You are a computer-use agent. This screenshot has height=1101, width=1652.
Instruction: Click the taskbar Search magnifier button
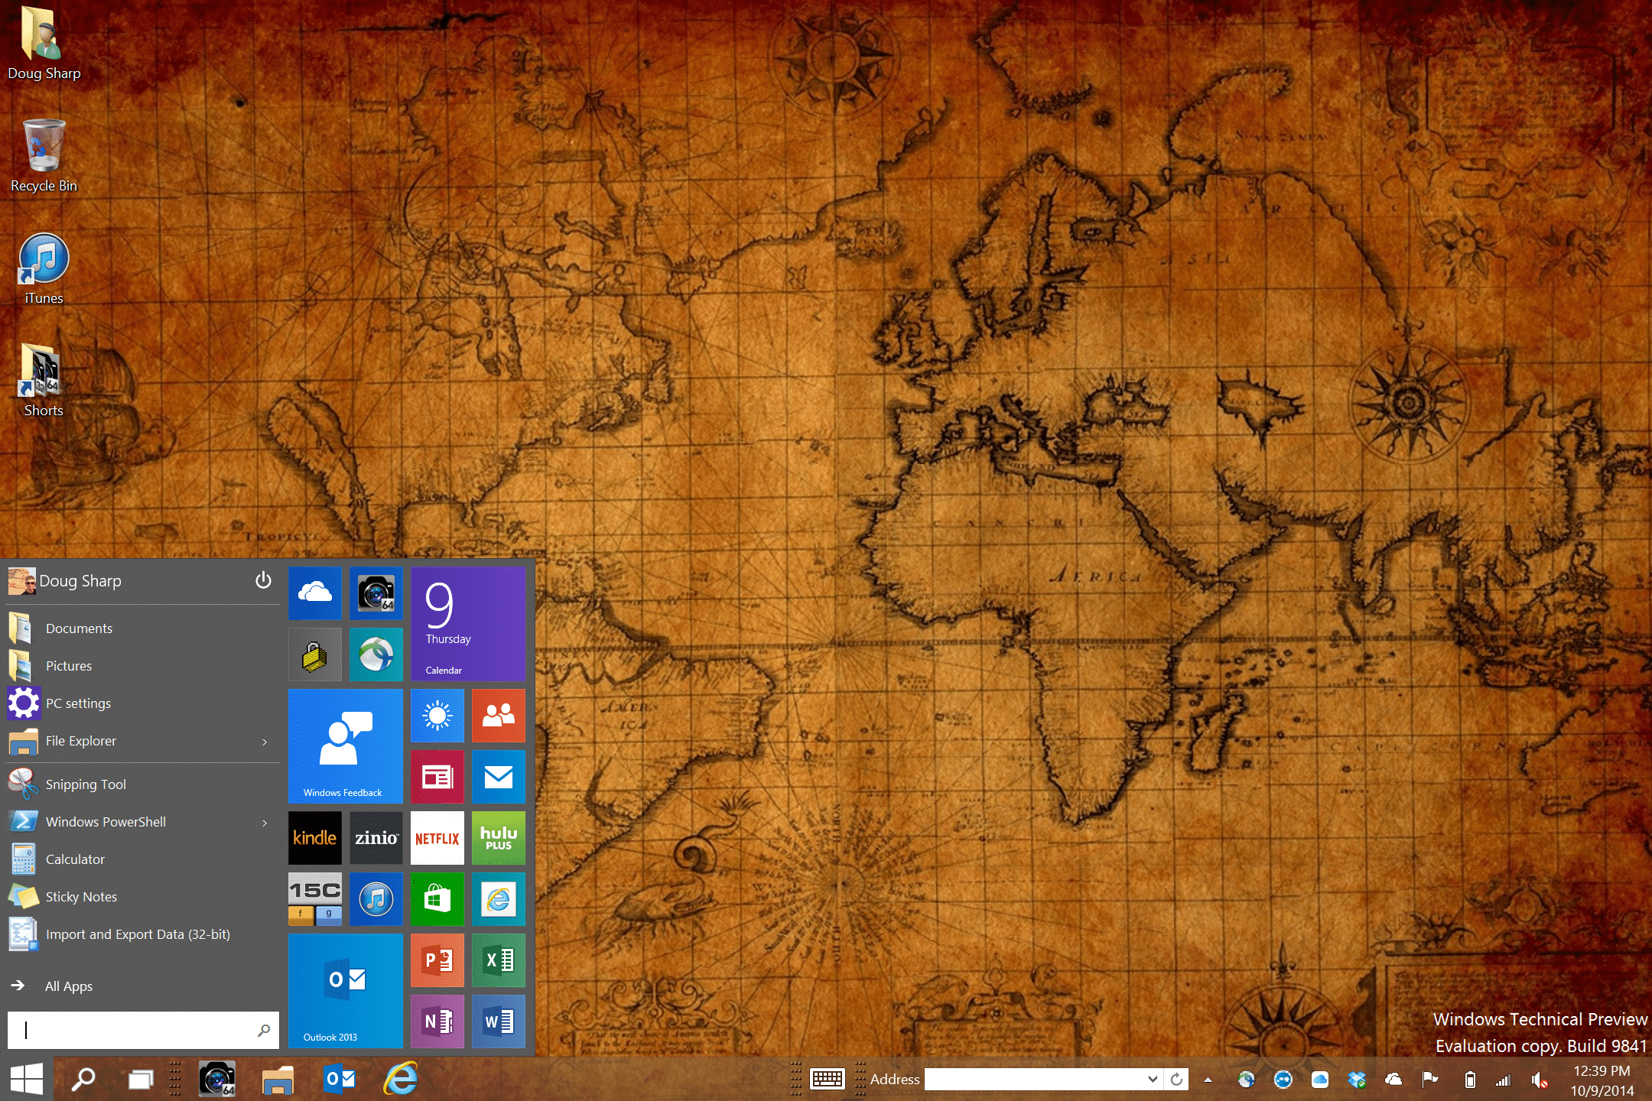[x=83, y=1079]
